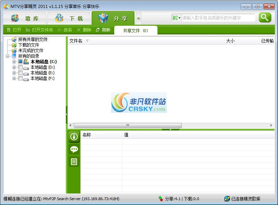Screen dimensions: 278x205
Task: Toggle the 本地磁盘 (C:) share checkbox
Action: point(21,62)
